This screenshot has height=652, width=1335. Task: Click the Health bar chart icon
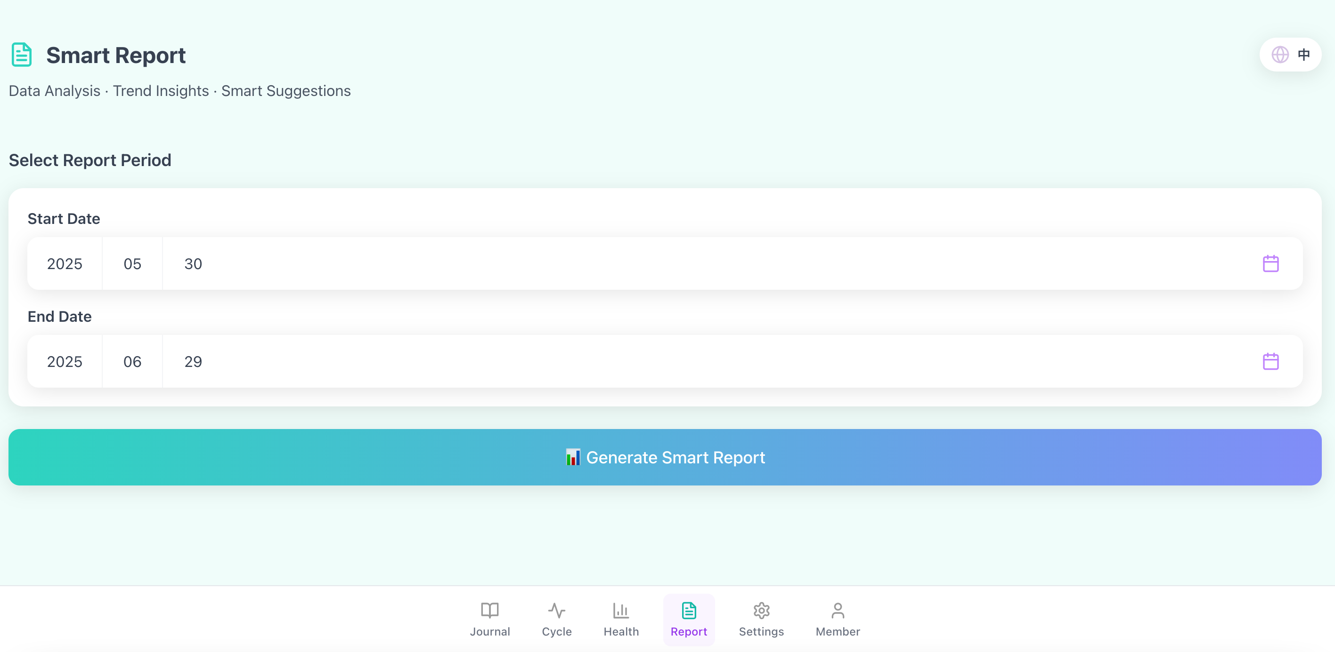pyautogui.click(x=620, y=611)
